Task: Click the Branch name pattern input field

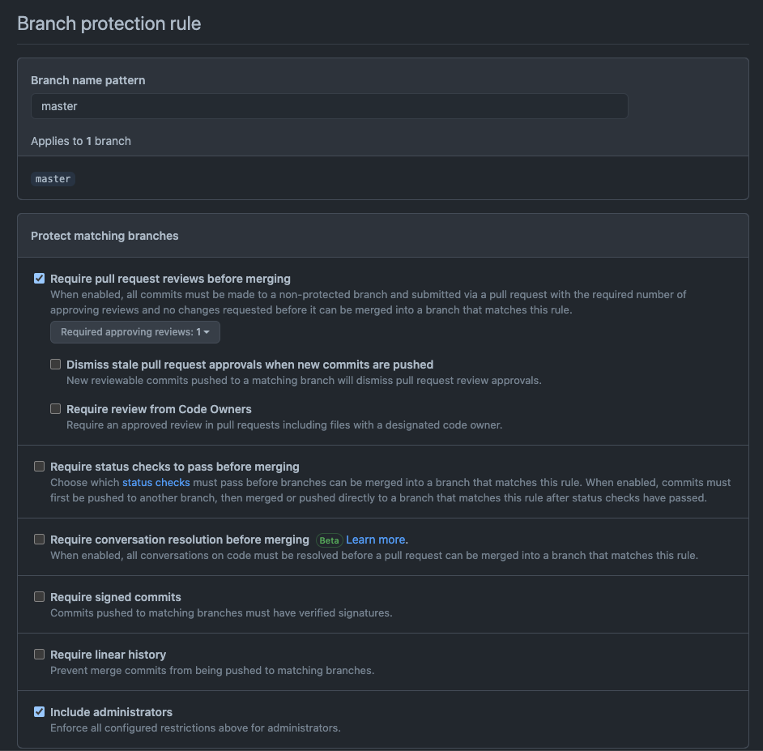Action: [330, 106]
